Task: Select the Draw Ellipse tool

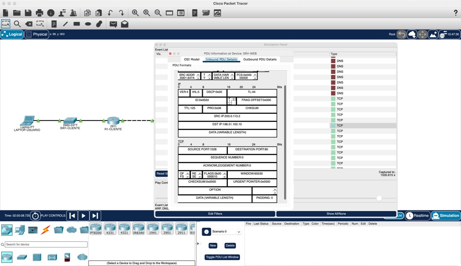Action: click(88, 24)
